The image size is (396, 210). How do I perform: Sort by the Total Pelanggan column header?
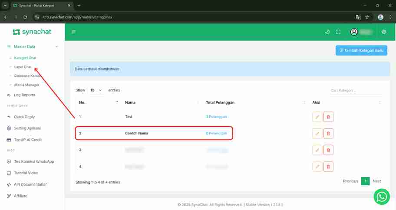[256, 102]
